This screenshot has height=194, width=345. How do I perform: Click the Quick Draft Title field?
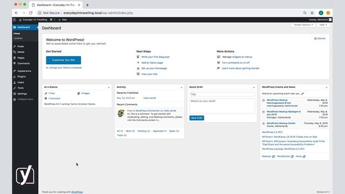click(222, 94)
